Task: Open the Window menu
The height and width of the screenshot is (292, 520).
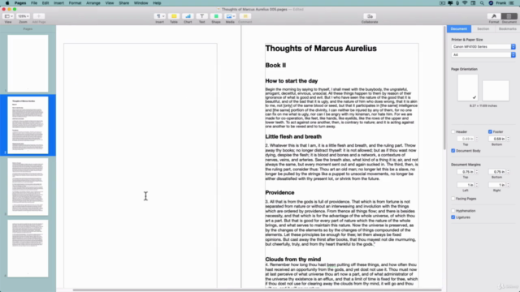Action: click(141, 3)
